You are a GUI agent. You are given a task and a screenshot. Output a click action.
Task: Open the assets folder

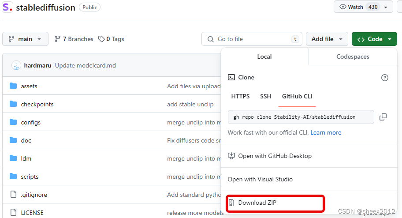pyautogui.click(x=29, y=86)
